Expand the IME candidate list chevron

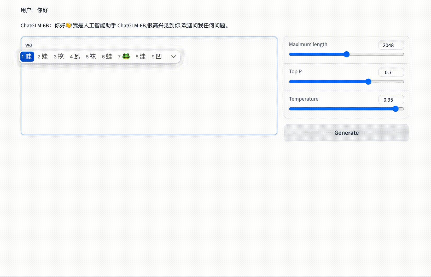click(x=173, y=56)
